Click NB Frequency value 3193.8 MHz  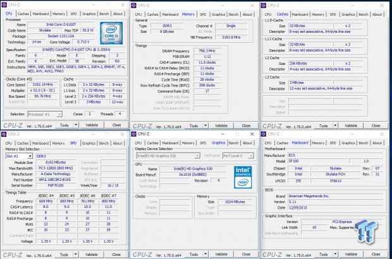(231, 37)
